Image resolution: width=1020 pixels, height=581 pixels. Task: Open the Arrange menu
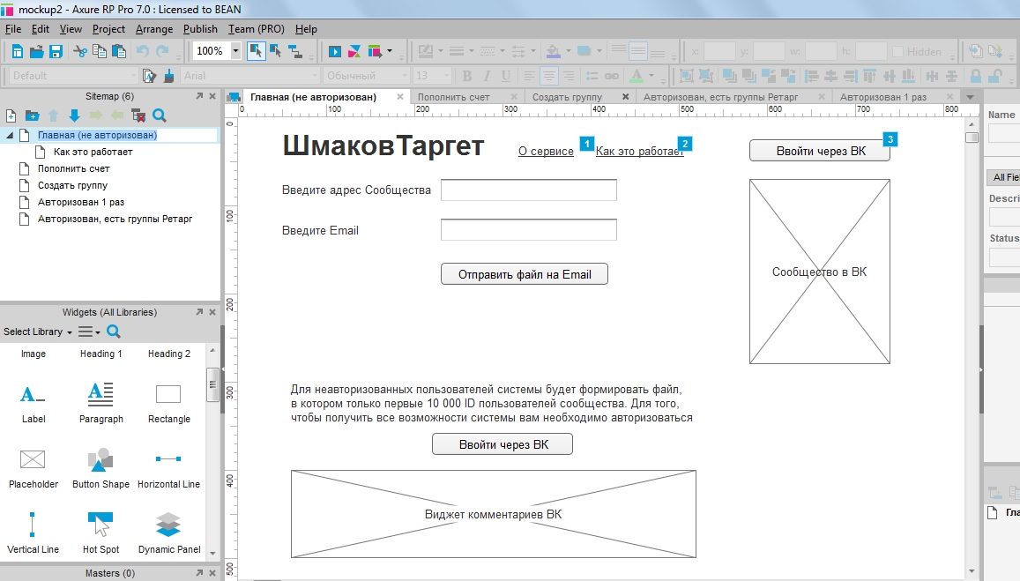pos(154,29)
